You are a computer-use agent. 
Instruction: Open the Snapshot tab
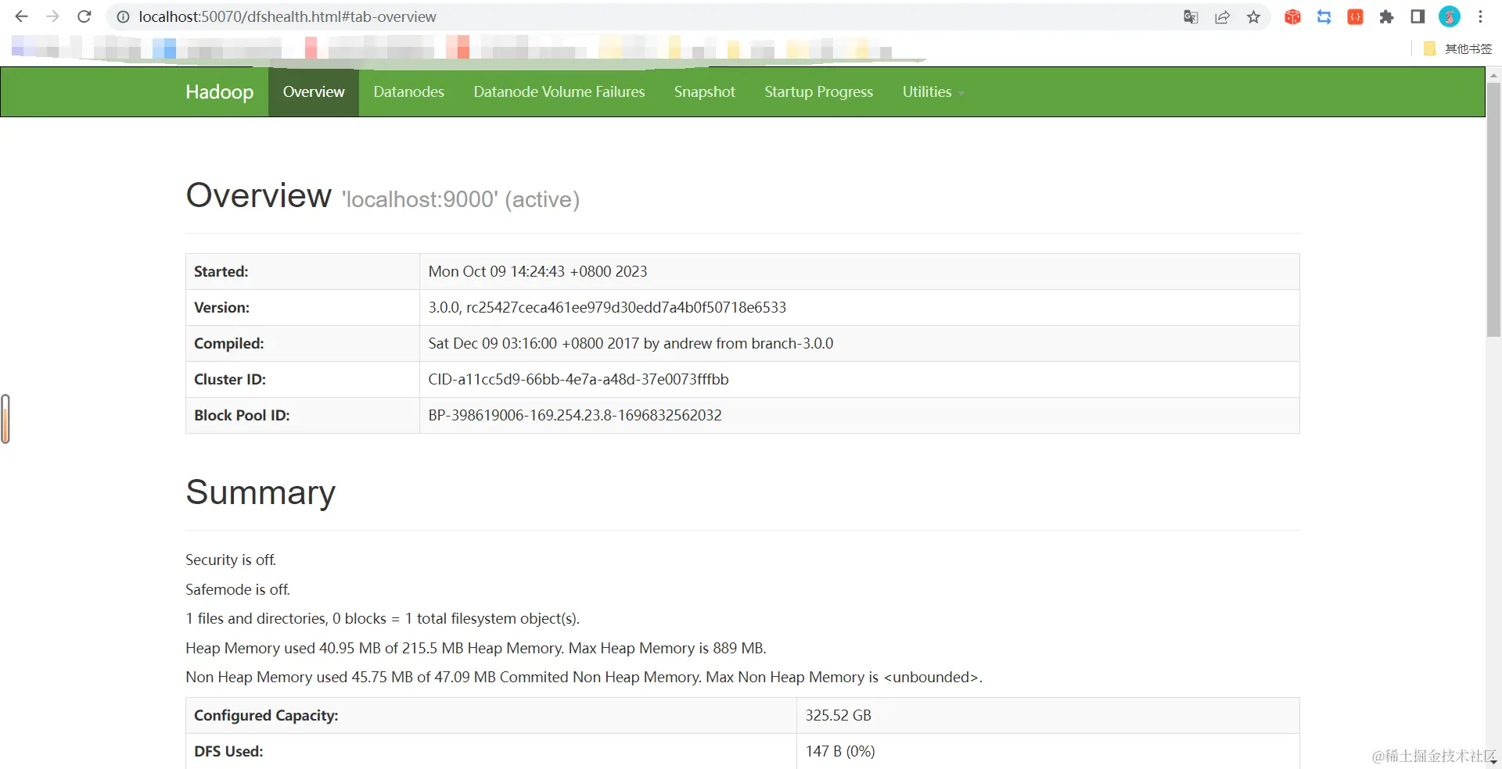click(705, 92)
